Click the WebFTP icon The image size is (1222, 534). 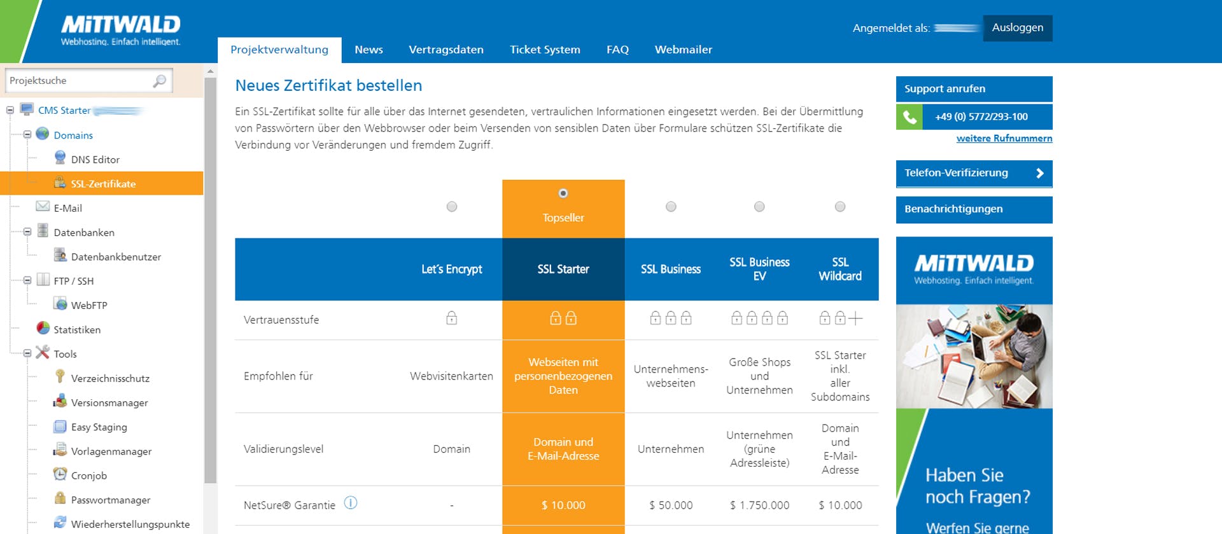click(60, 304)
